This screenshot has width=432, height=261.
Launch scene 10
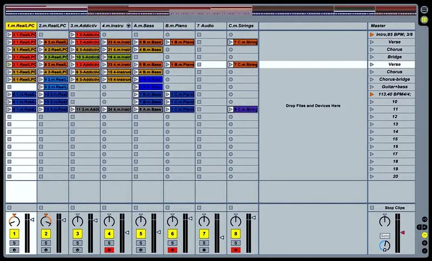coord(372,102)
